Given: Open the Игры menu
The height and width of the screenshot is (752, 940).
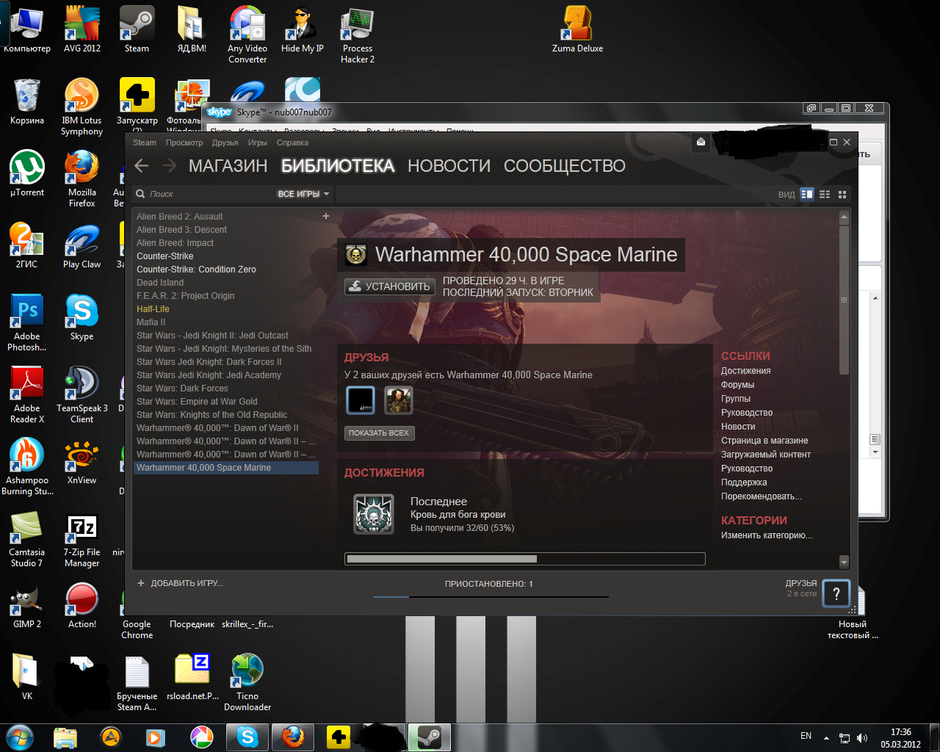Looking at the screenshot, I should 258,142.
